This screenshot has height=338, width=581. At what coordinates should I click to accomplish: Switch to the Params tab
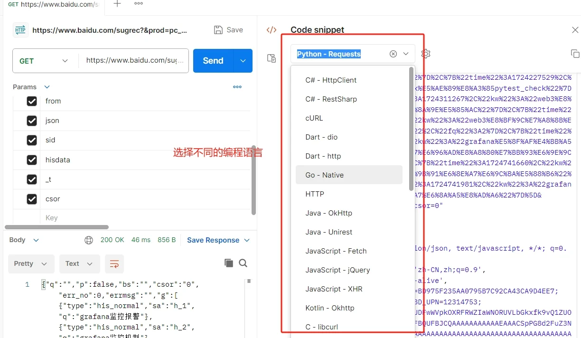(24, 87)
